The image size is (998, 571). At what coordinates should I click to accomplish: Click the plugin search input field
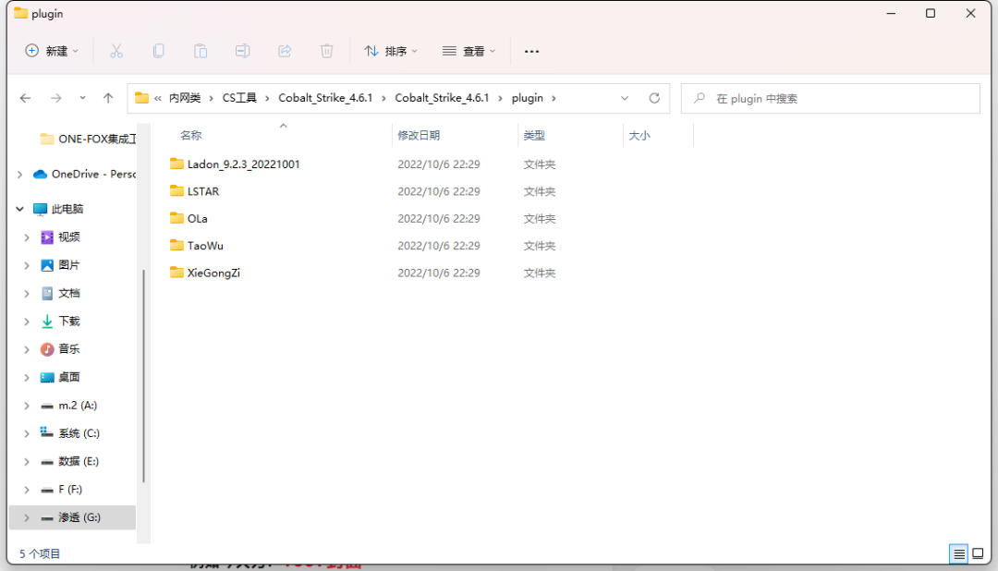(x=831, y=98)
